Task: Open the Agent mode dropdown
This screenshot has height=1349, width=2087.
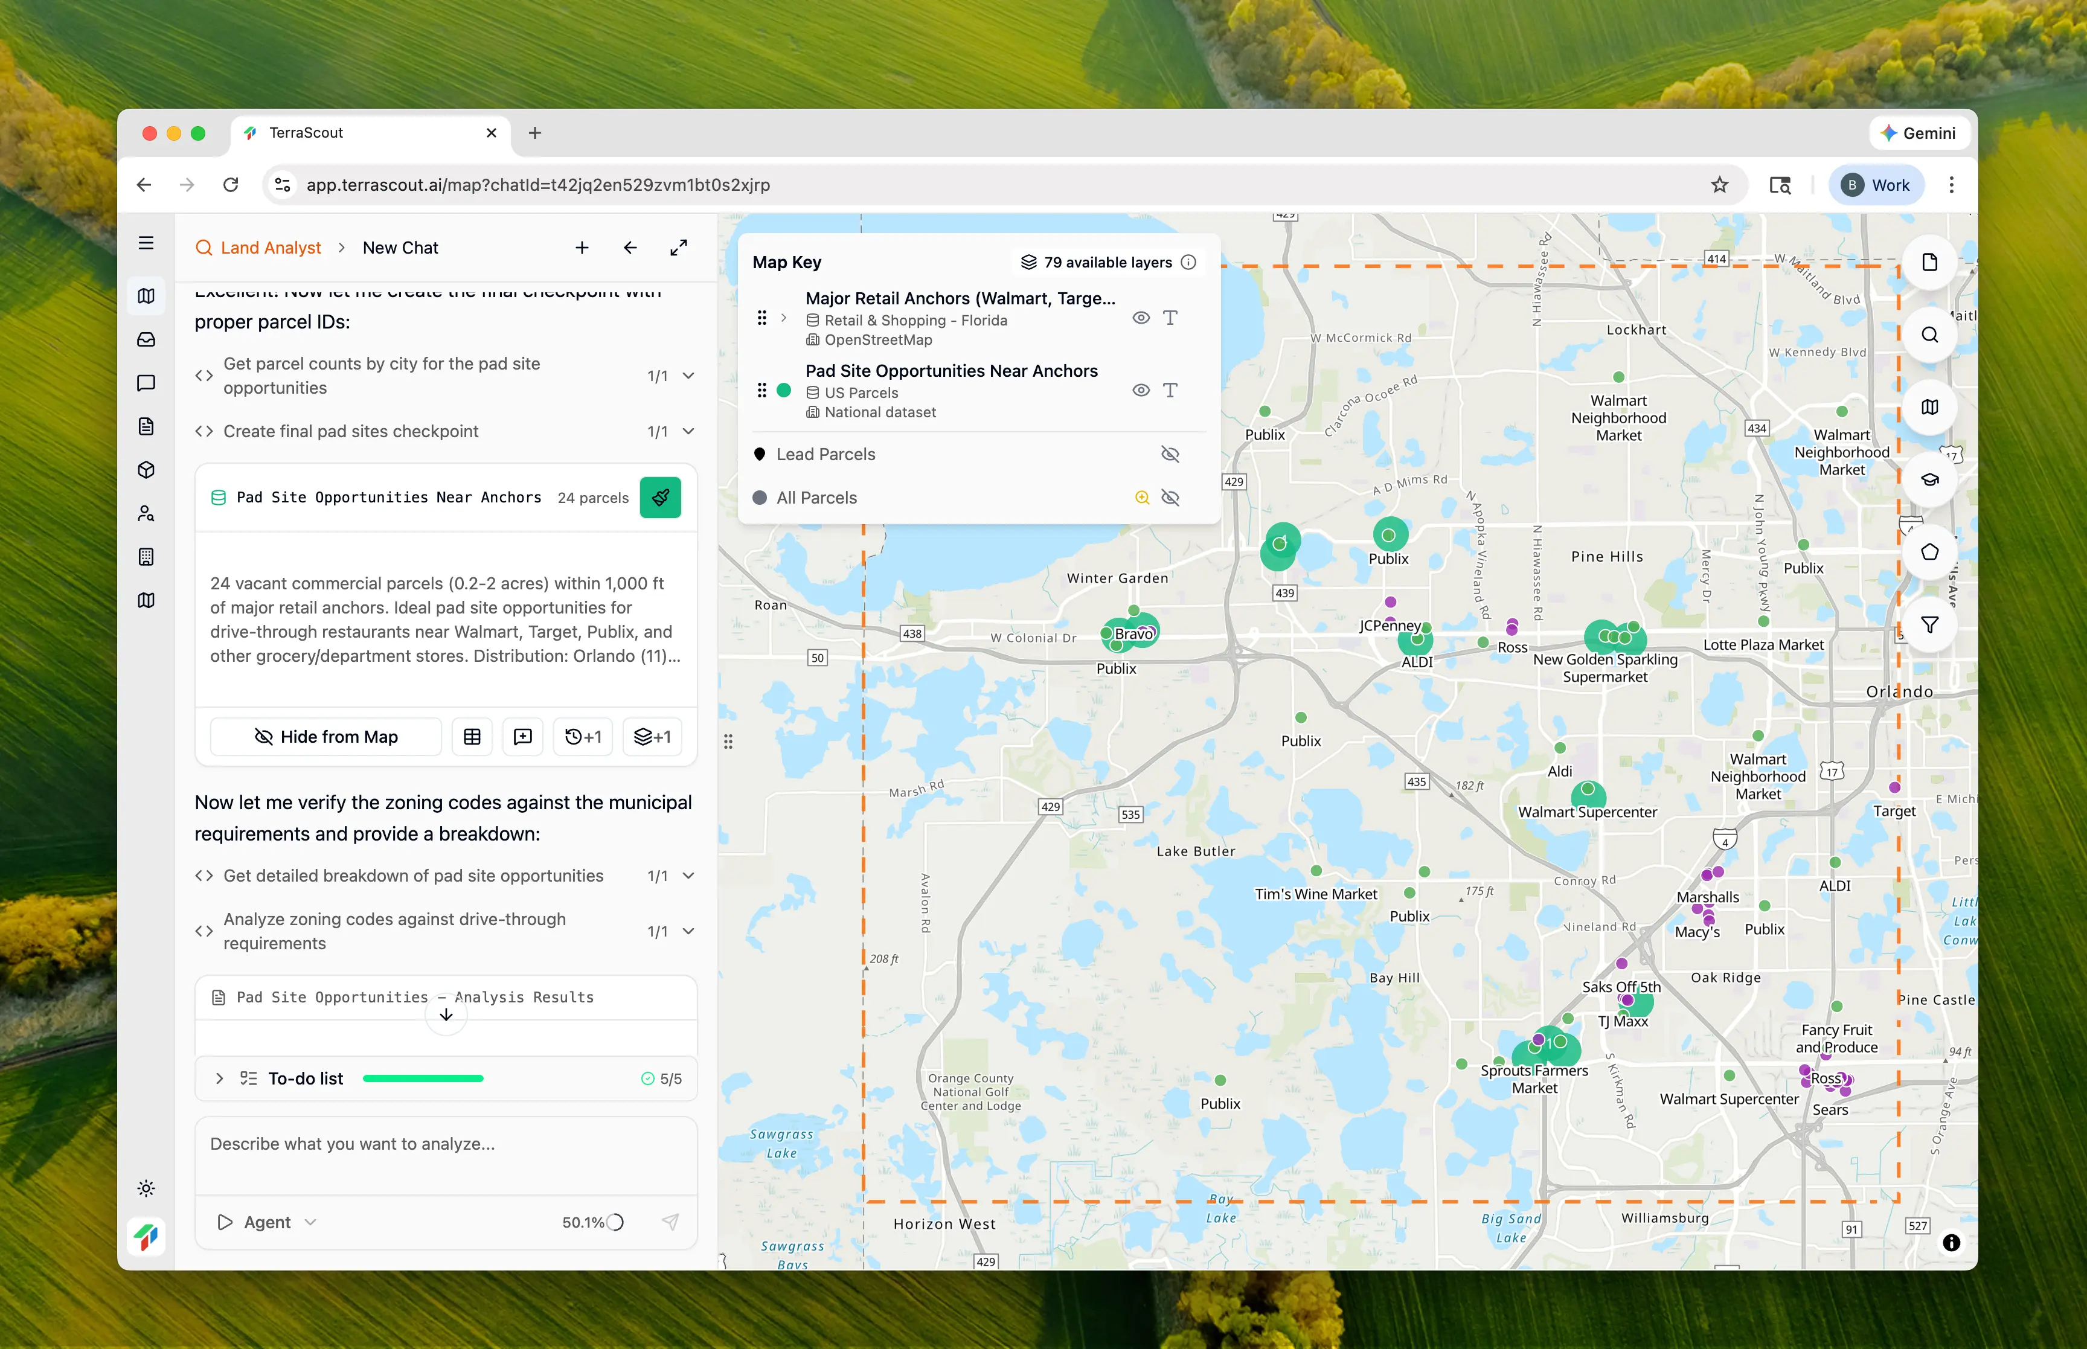Action: tap(267, 1222)
